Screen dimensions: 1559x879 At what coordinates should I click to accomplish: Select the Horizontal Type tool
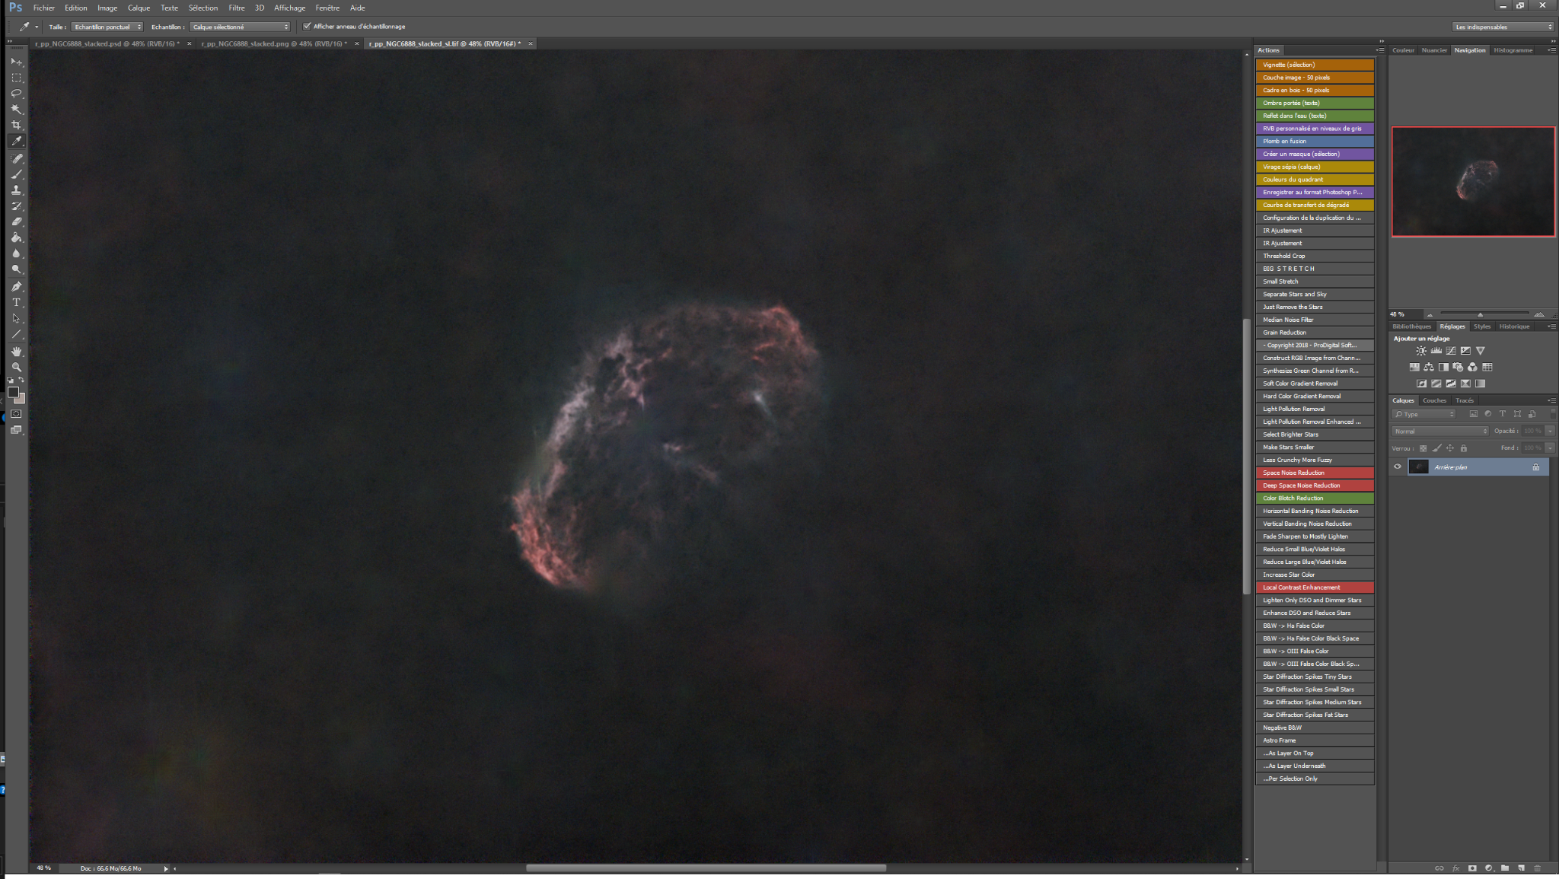tap(16, 303)
